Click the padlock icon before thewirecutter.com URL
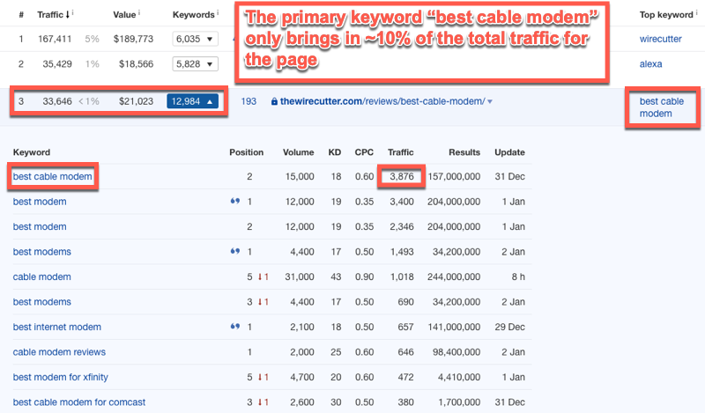Screen dimensions: 705x413 275,102
